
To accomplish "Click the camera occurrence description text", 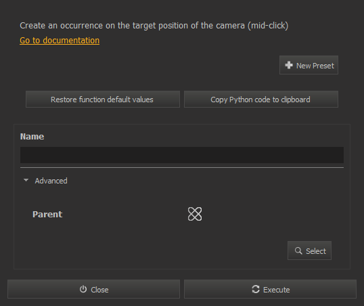I will tap(154, 26).
